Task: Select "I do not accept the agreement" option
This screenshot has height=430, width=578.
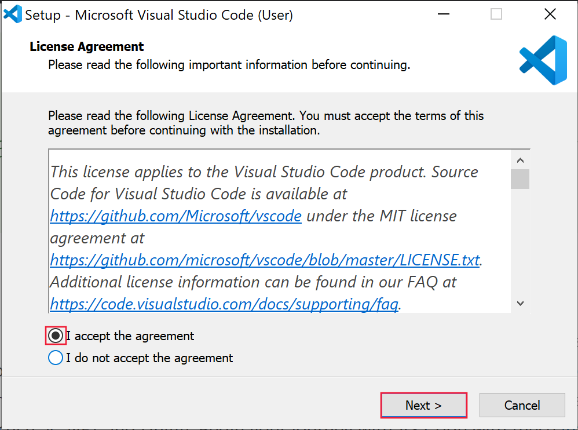Action: [56, 358]
